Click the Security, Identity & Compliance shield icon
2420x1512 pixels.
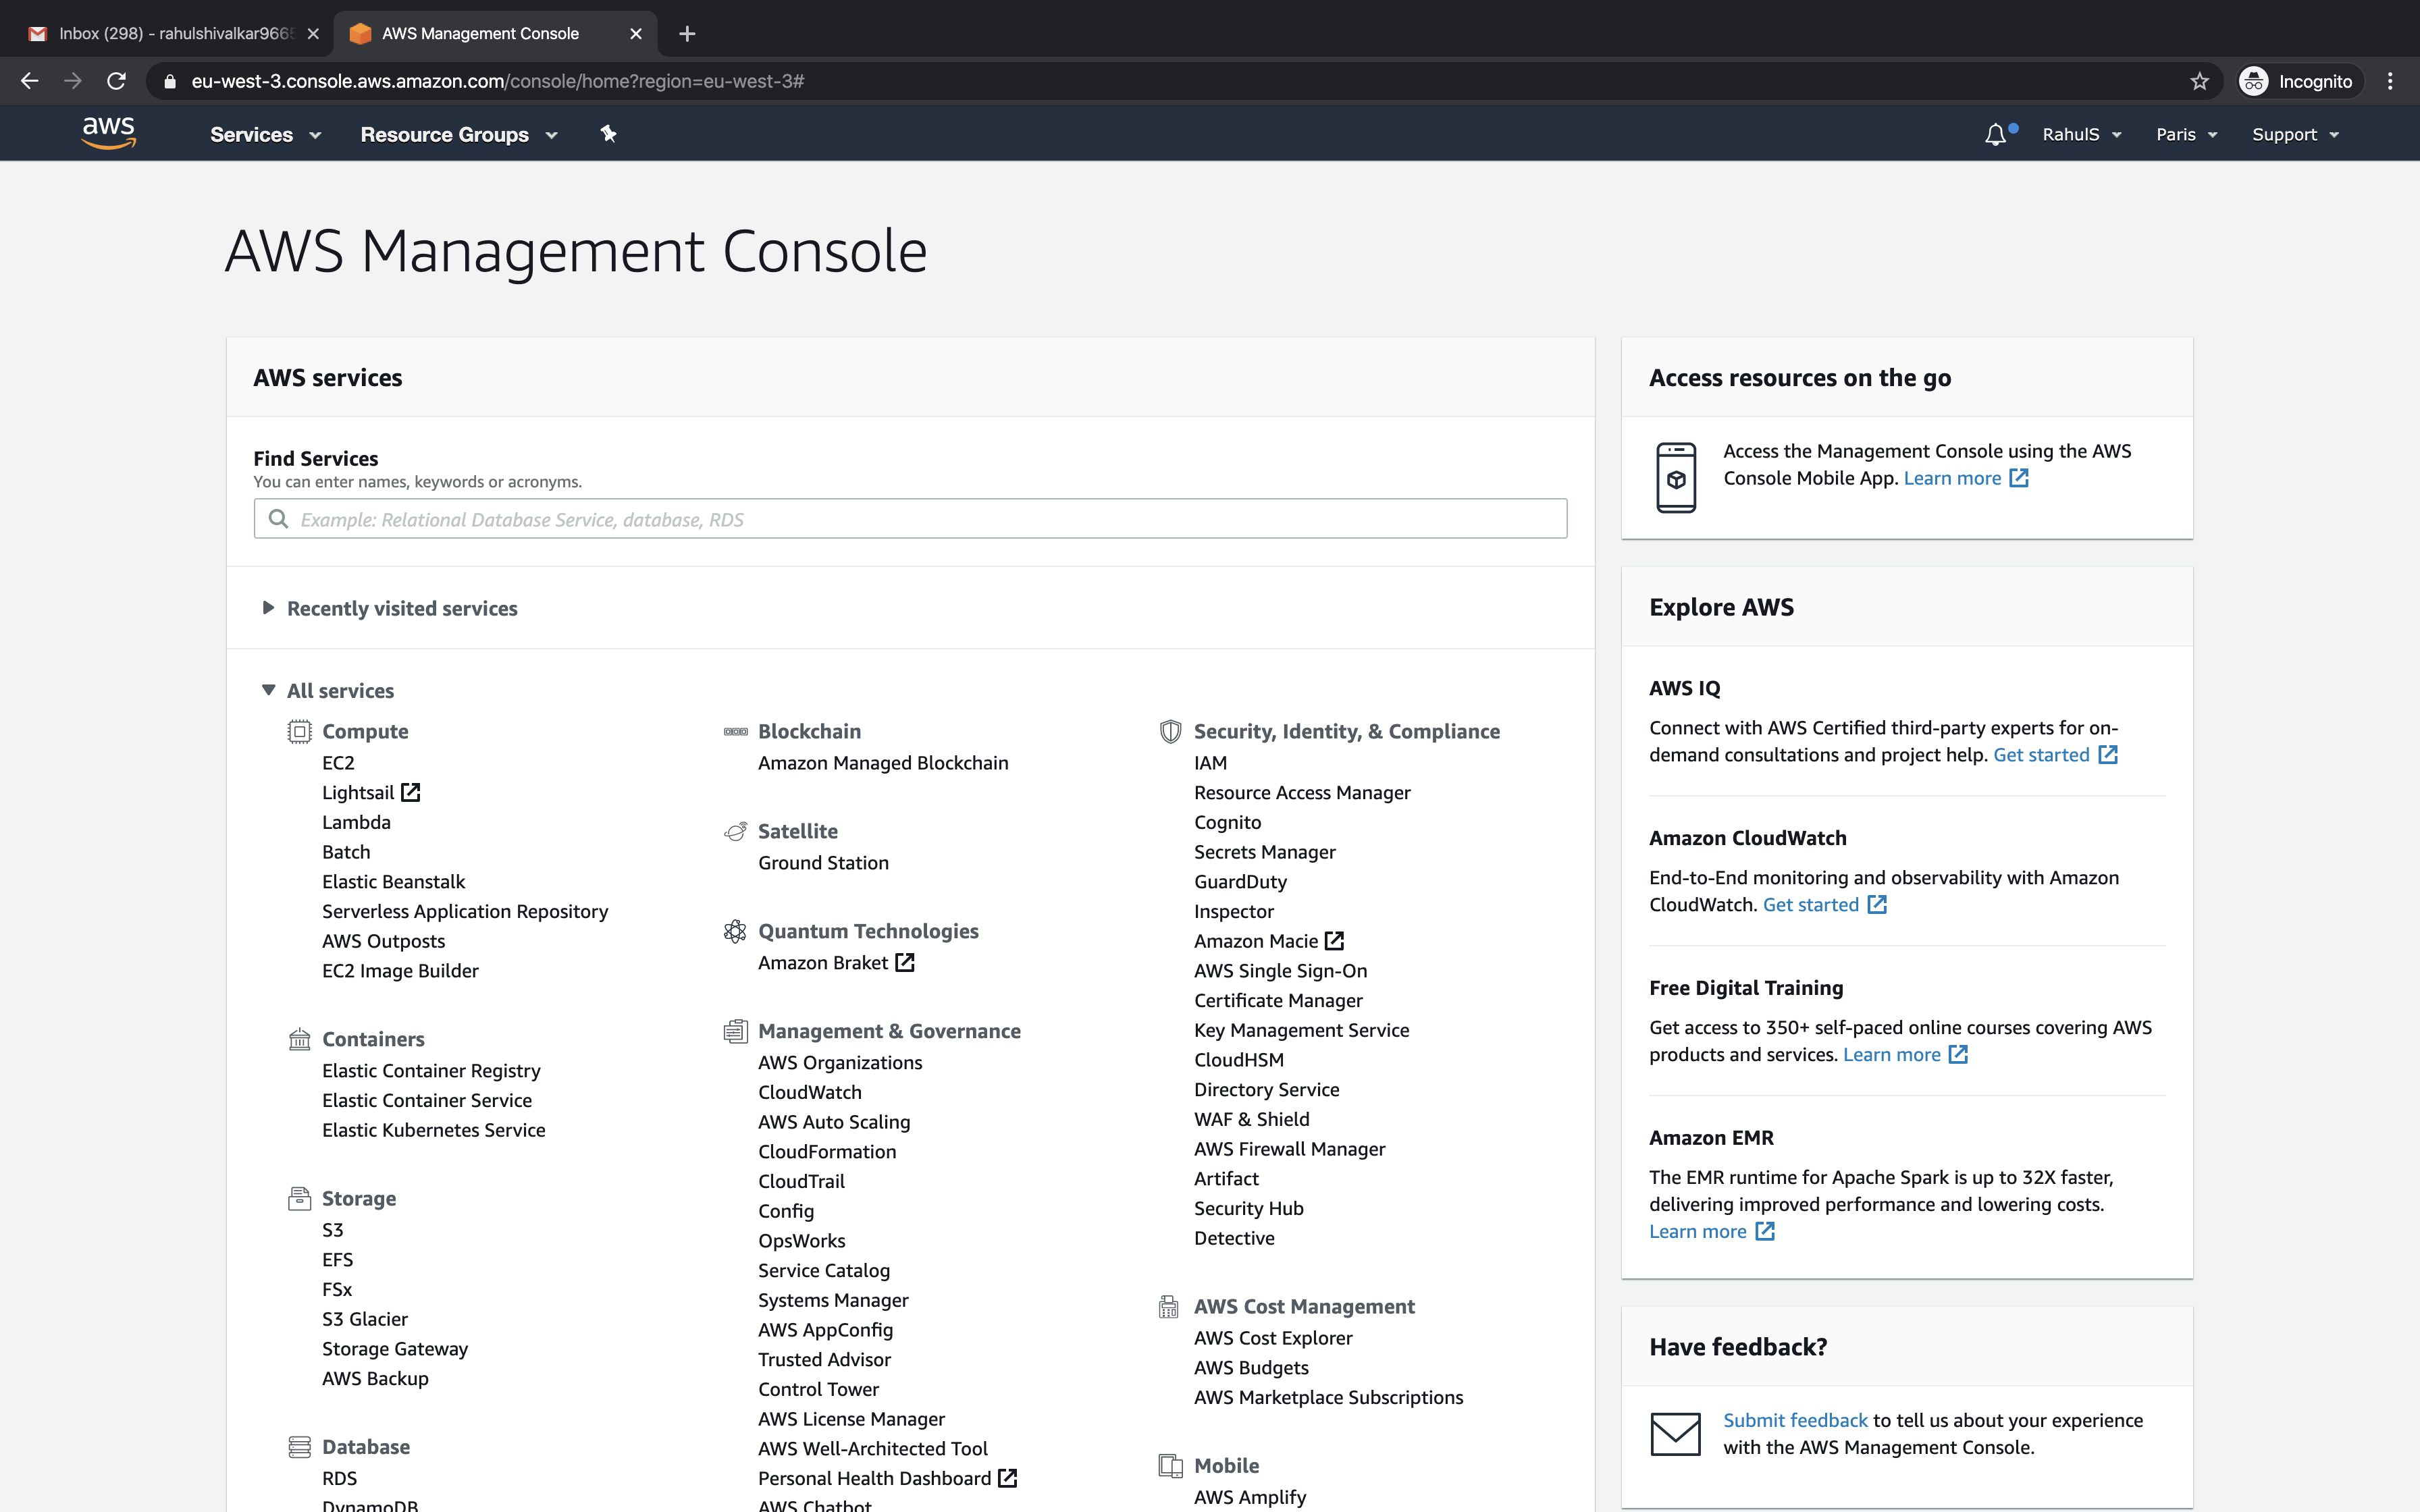[1170, 731]
